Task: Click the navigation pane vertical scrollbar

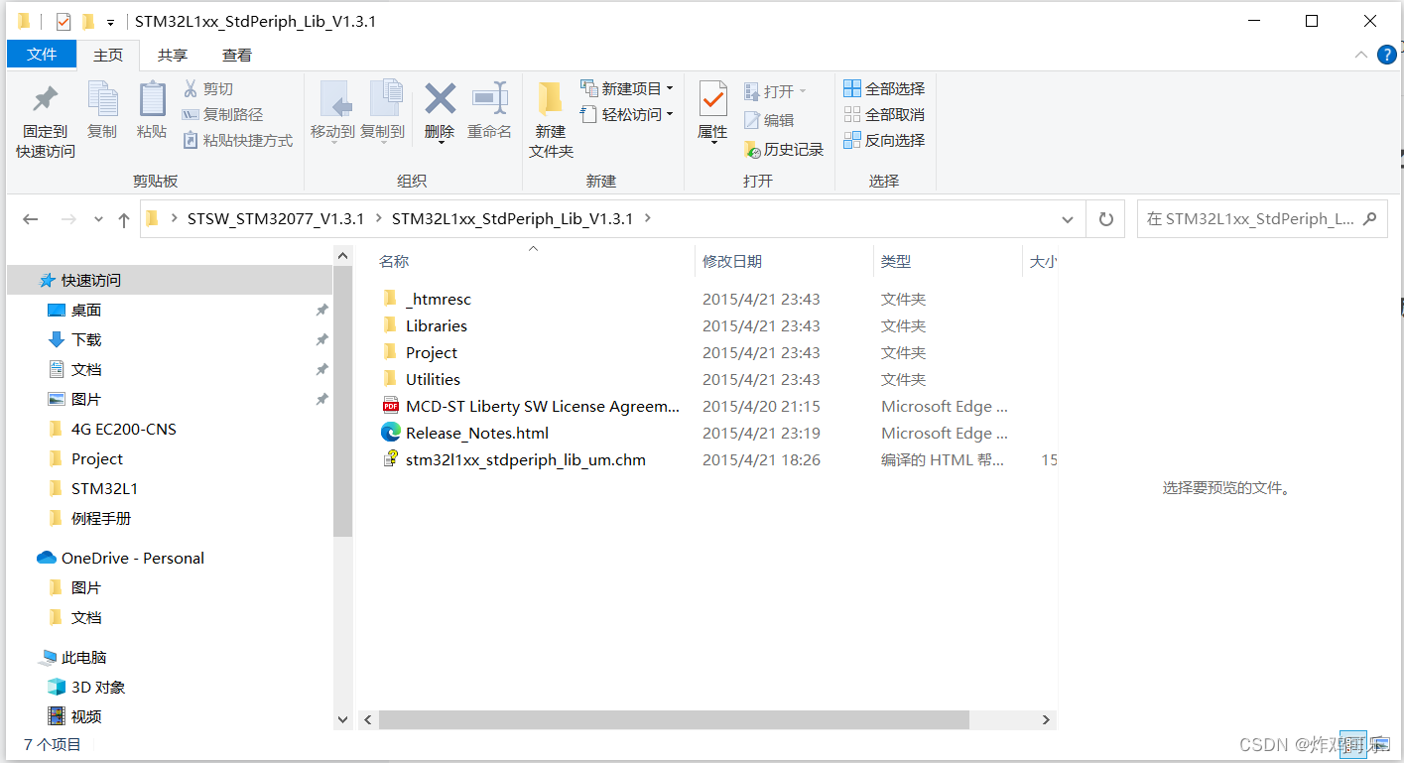Action: (342, 402)
